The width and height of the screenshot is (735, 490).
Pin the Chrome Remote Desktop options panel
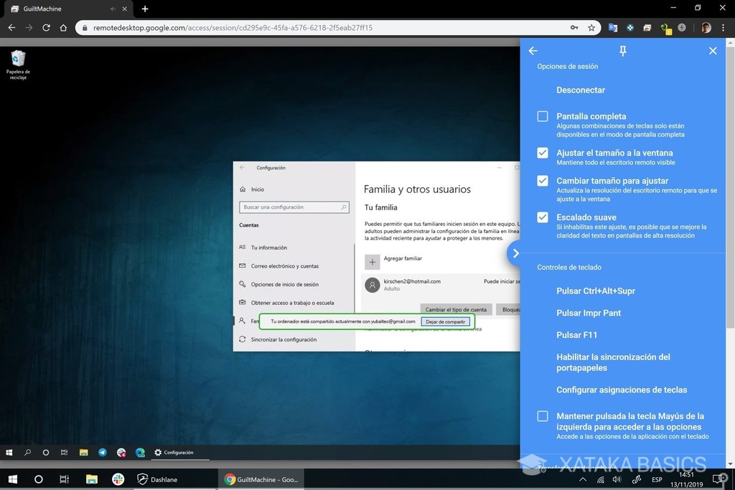[622, 50]
